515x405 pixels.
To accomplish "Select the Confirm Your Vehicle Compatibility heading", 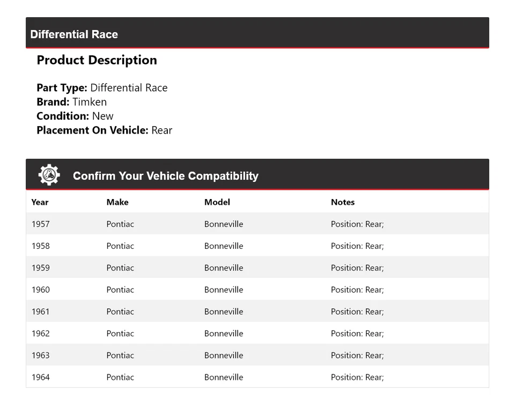I will coord(165,176).
